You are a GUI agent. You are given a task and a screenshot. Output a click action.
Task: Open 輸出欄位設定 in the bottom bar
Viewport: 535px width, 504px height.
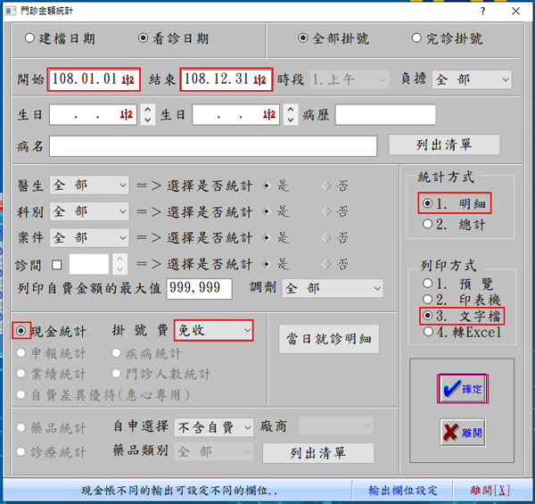click(x=403, y=491)
